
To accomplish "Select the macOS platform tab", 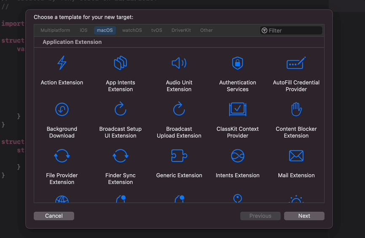I will 105,30.
